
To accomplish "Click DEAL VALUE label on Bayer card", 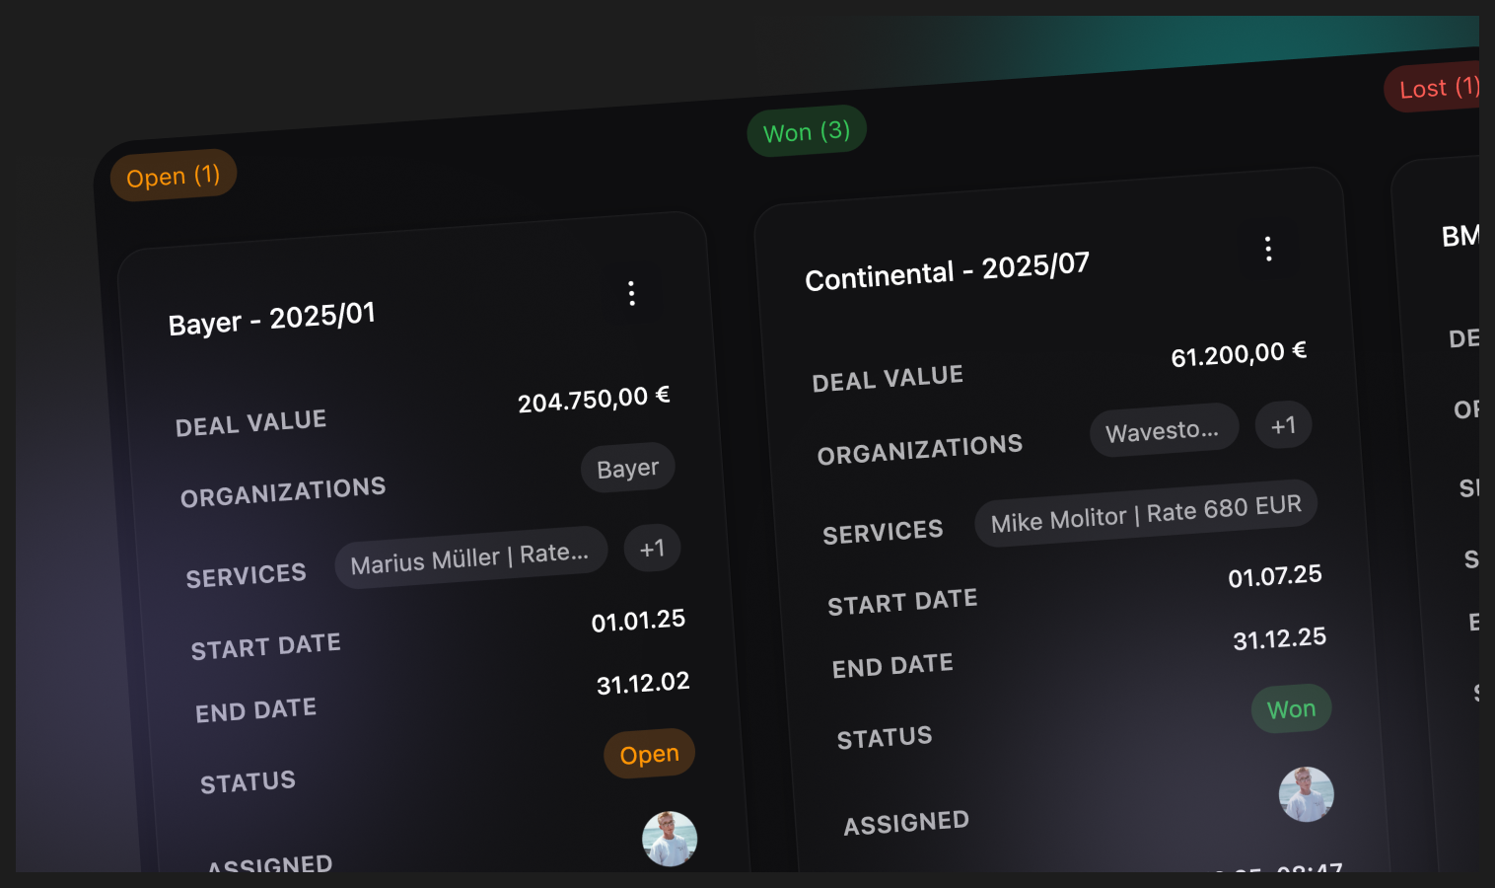I will pos(250,423).
